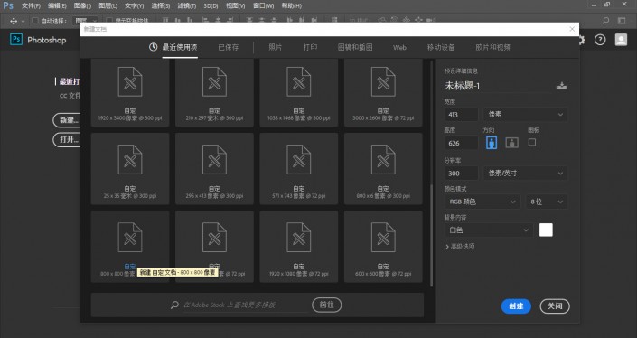Switch to the 已保存 tab

[229, 47]
